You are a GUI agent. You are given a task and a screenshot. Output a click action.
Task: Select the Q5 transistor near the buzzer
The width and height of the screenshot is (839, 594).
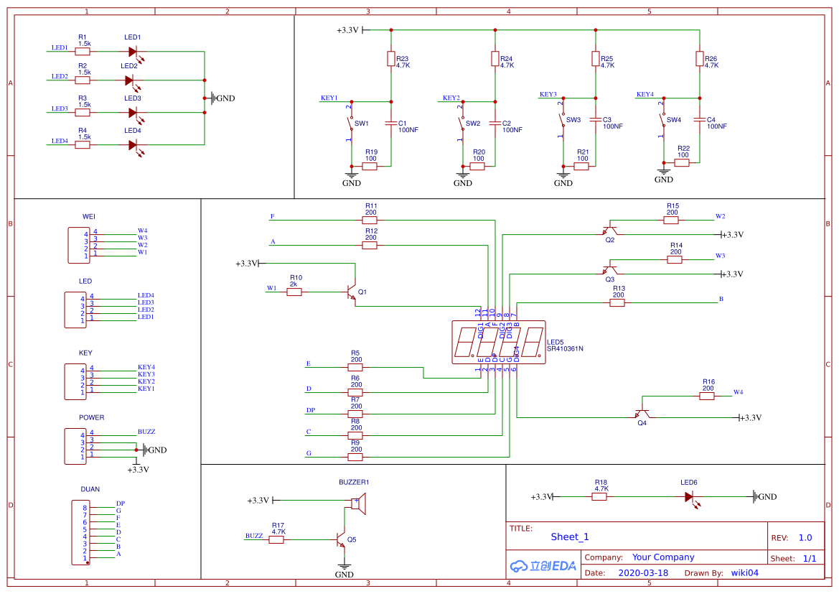coord(342,539)
